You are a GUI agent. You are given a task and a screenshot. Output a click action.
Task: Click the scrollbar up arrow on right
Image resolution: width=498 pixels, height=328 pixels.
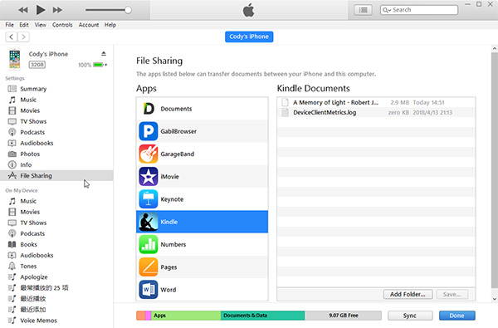click(494, 49)
